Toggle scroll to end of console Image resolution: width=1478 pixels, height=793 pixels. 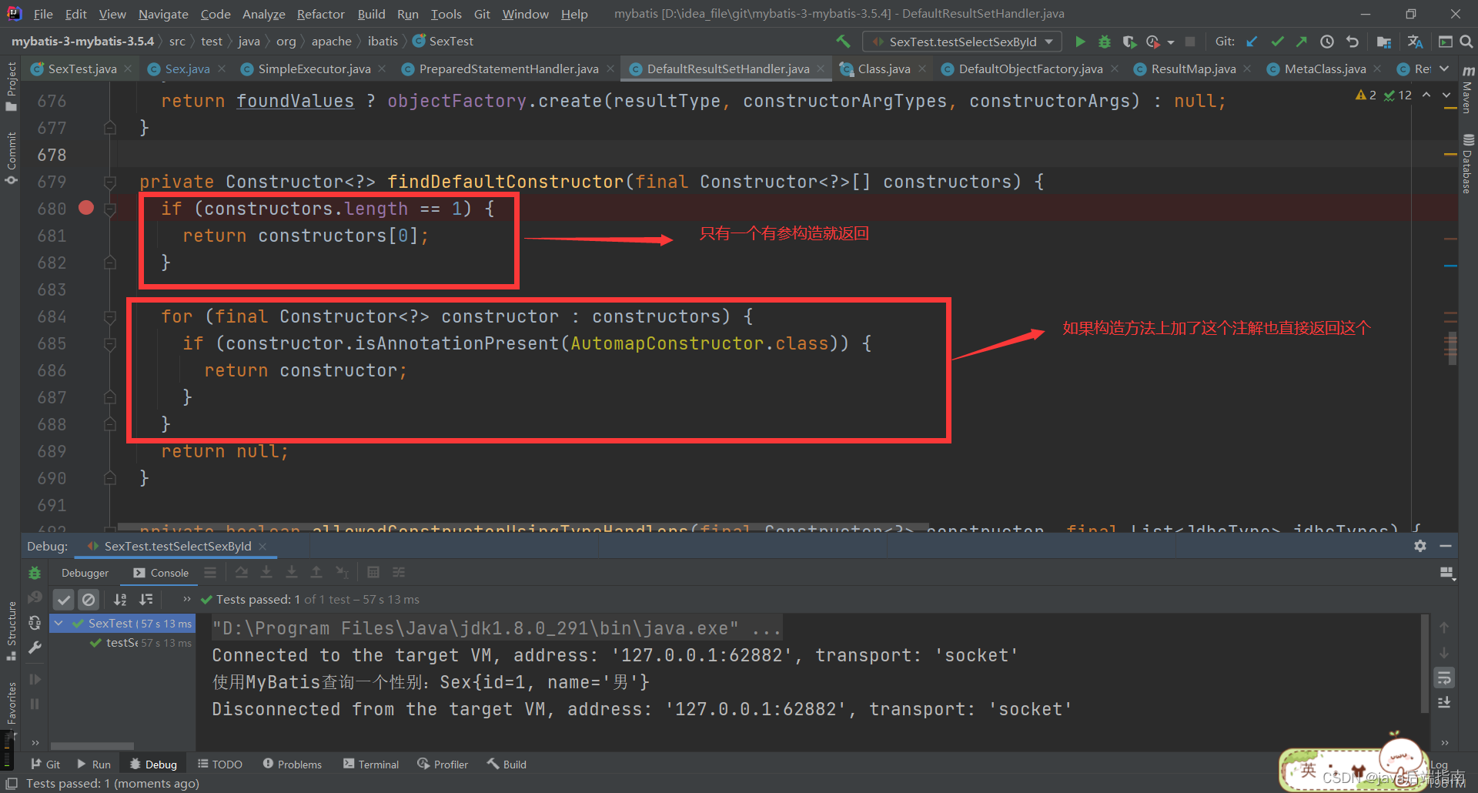(x=1444, y=703)
